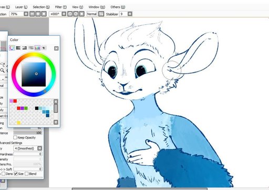Image resolution: width=269 pixels, height=190 pixels.
Task: Click the zoom in plus icon
Action: click(38, 14)
